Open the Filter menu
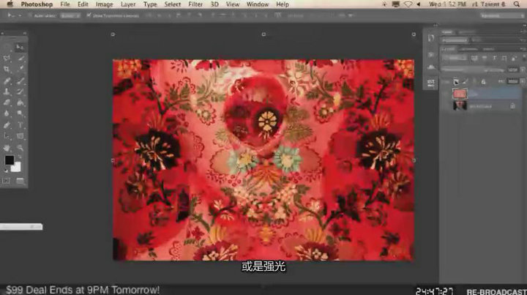527x295 pixels. click(195, 4)
